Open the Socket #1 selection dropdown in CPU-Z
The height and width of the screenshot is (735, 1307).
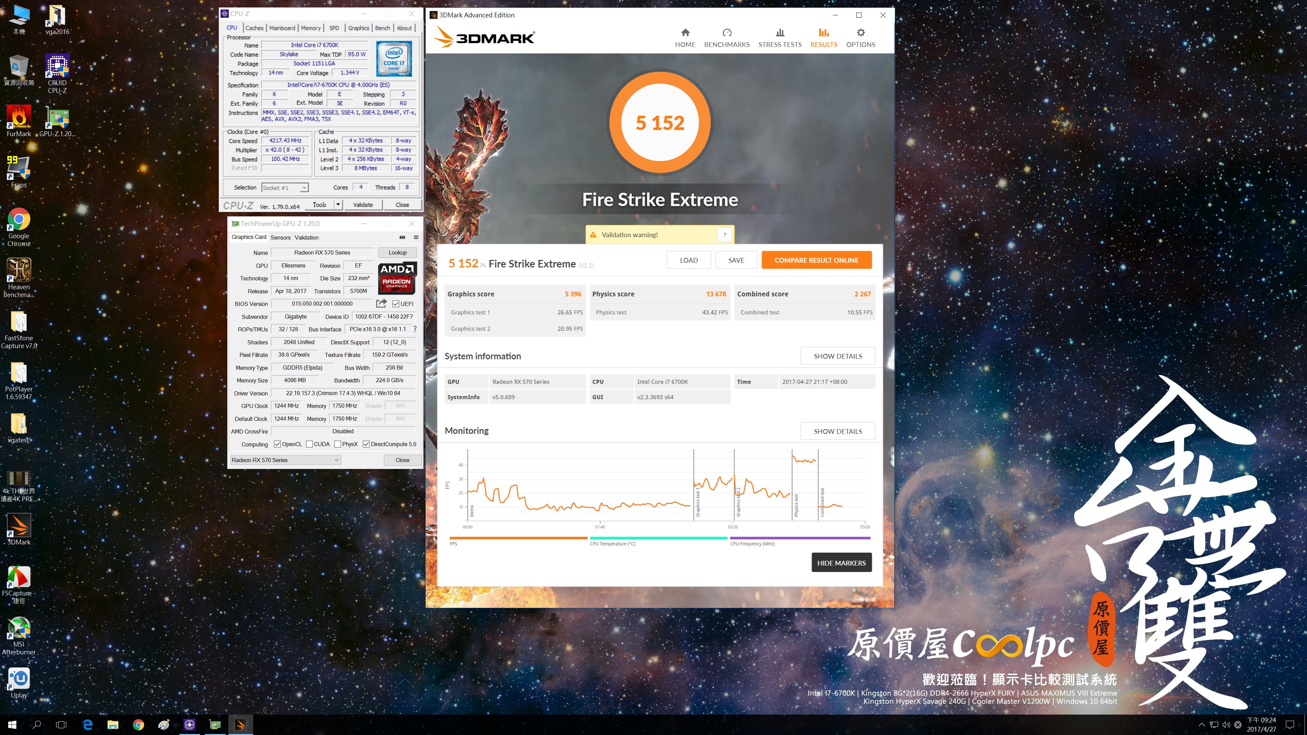285,188
